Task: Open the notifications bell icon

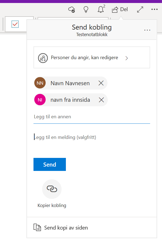Action: click(x=101, y=9)
